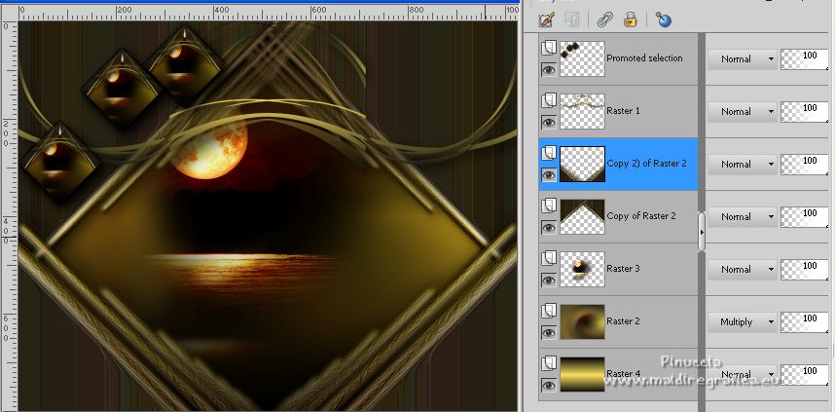This screenshot has width=835, height=412.
Task: Hide the Raster 4 layer
Action: [x=549, y=385]
